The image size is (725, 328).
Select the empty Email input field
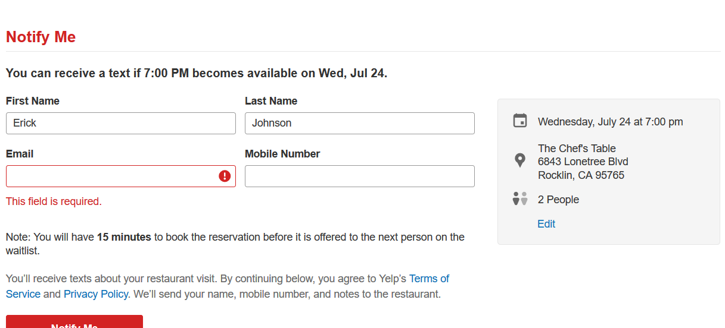121,176
